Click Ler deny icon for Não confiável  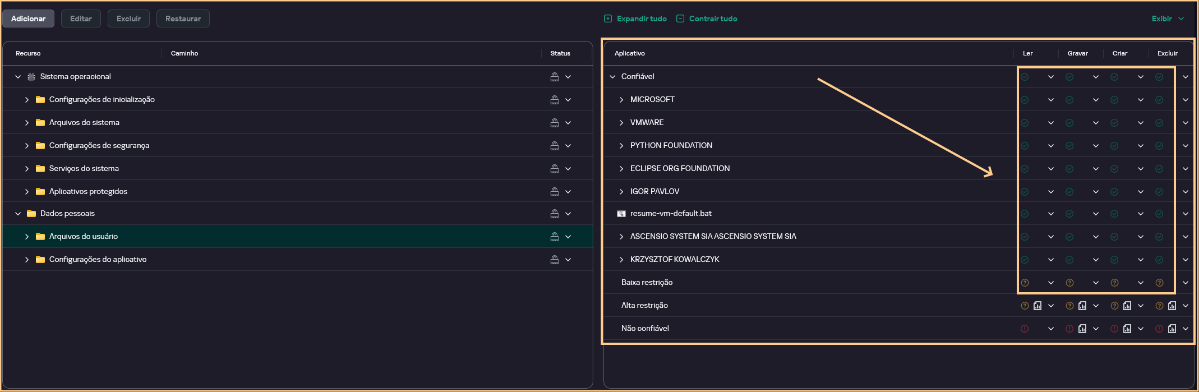tap(1024, 329)
